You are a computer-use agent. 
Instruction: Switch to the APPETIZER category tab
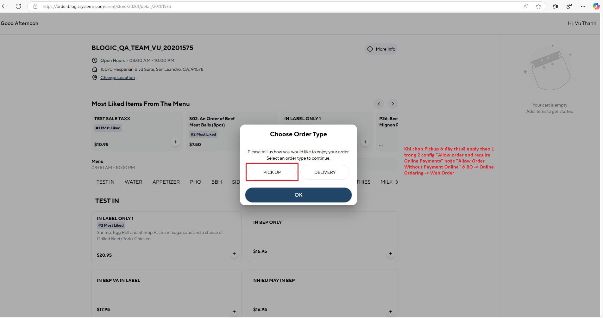click(x=166, y=182)
